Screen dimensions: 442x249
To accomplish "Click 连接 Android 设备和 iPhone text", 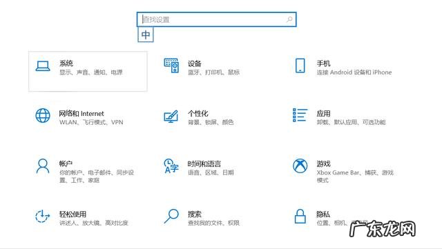I will pyautogui.click(x=354, y=72).
